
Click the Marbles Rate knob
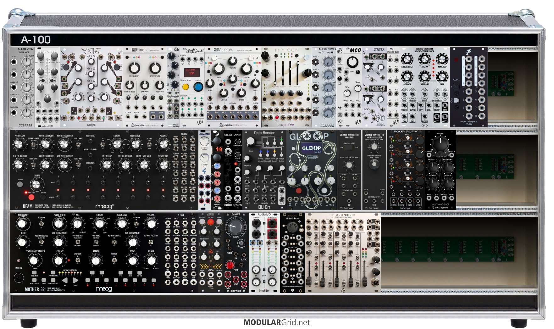point(219,69)
